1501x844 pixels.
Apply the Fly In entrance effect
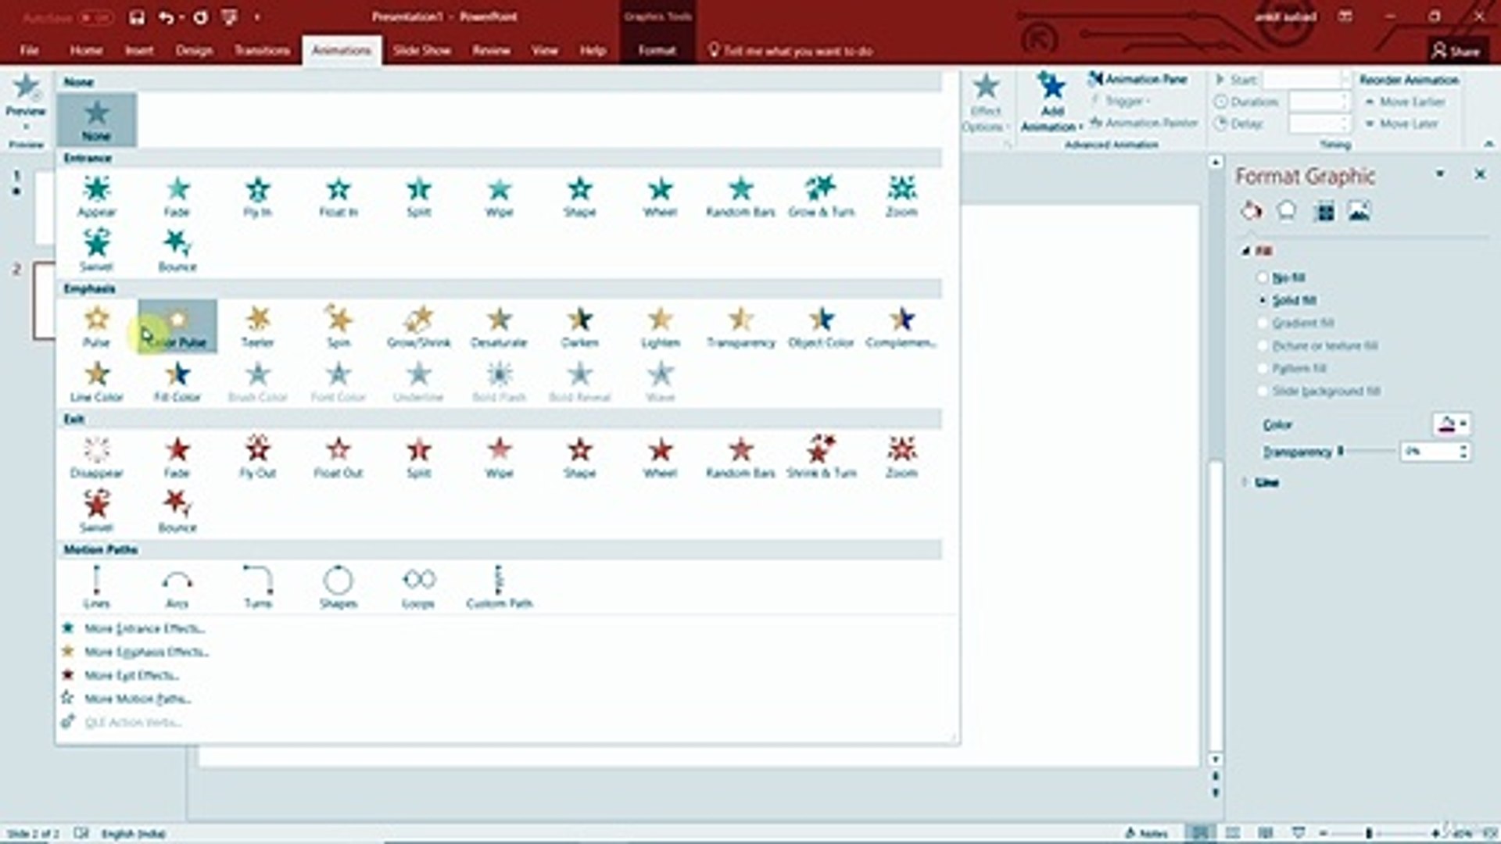tap(257, 196)
